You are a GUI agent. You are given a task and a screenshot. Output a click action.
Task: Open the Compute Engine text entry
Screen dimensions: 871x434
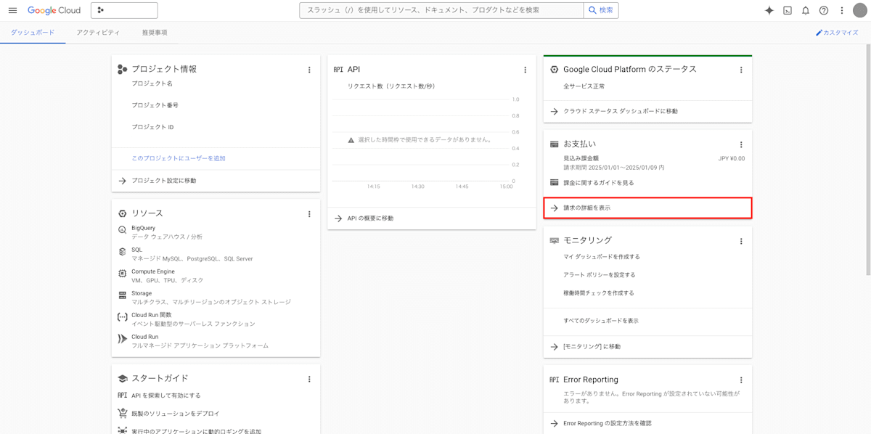pos(153,271)
